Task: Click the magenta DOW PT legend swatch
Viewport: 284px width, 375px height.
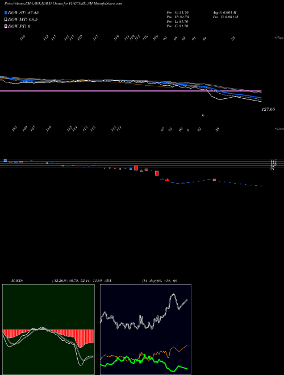Action: (x=6, y=26)
